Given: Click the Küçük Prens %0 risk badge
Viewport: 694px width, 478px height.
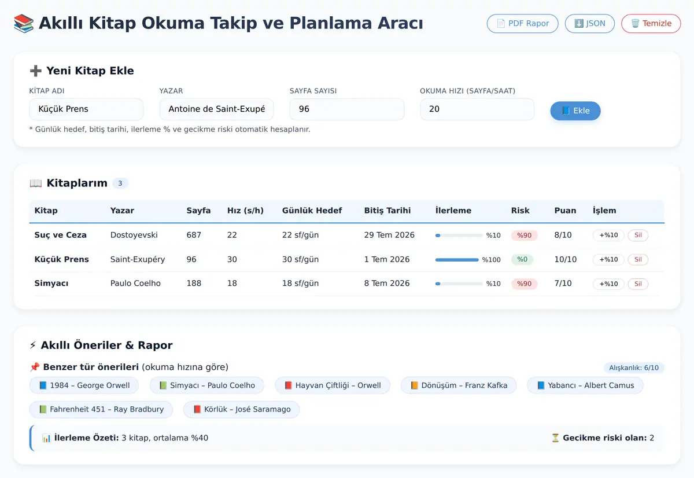Looking at the screenshot, I should [522, 260].
